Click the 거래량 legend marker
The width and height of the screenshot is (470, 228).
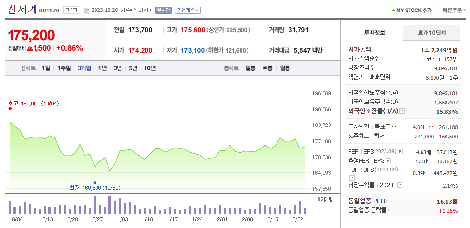tap(319, 199)
